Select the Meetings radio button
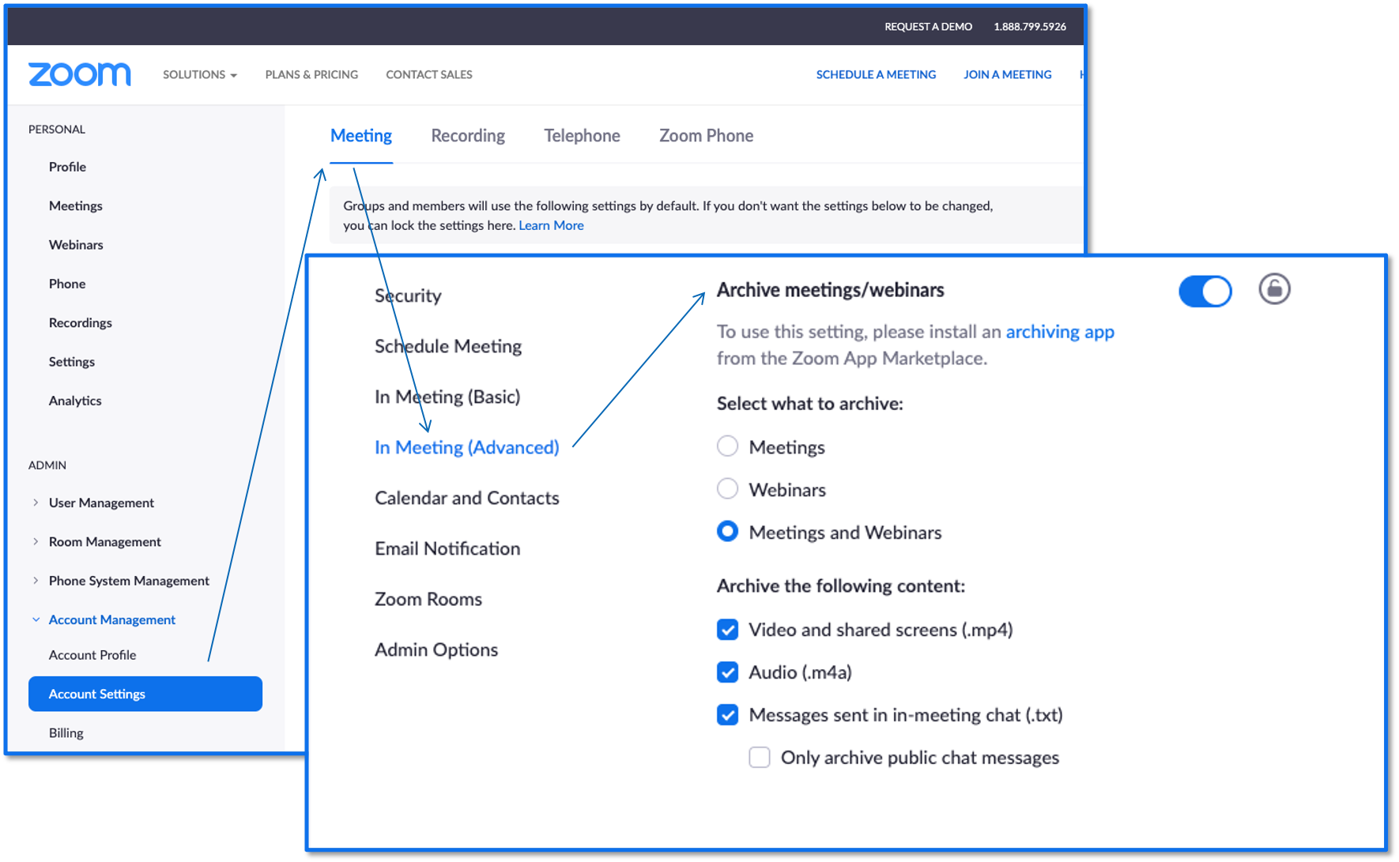 pos(727,446)
